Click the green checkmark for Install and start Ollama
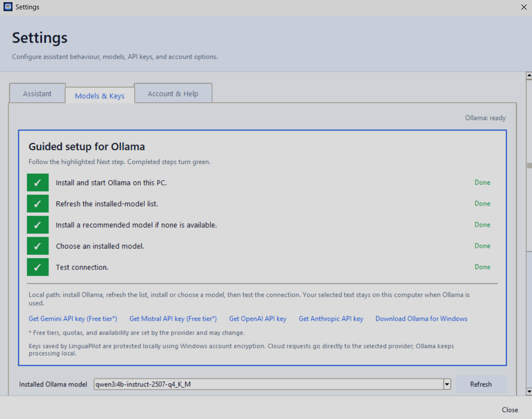Viewport: 532px width, 419px height. point(38,183)
